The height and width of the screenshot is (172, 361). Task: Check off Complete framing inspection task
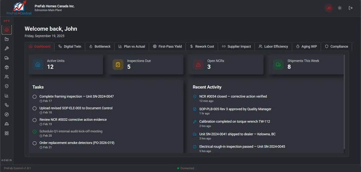point(35,97)
